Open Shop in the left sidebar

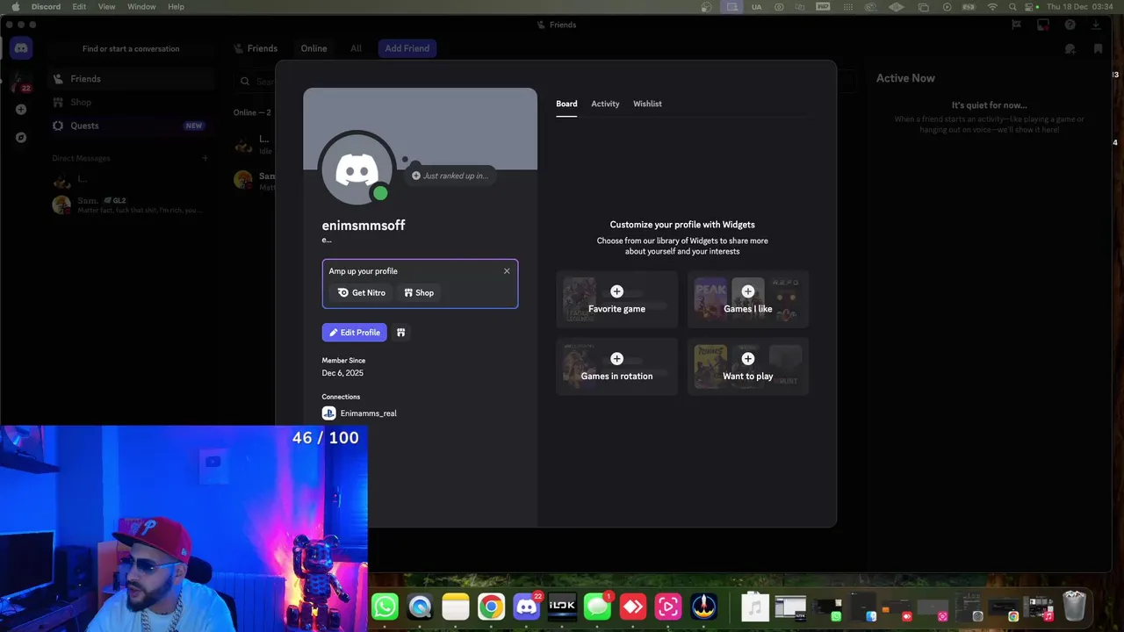pyautogui.click(x=131, y=102)
